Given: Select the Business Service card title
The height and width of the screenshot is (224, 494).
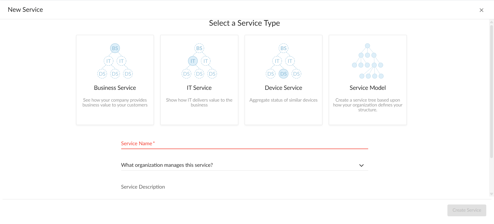Looking at the screenshot, I should click(x=115, y=88).
